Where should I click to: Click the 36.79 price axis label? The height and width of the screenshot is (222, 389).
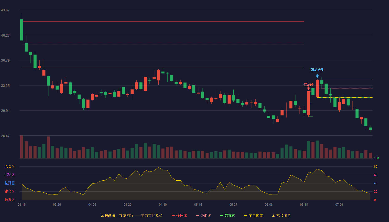point(5,60)
